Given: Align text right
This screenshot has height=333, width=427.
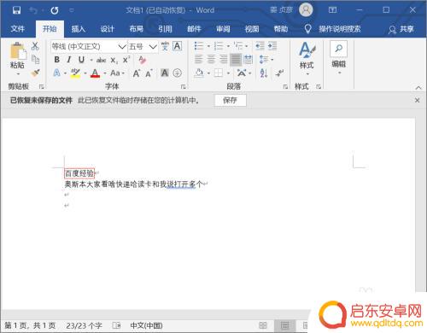Looking at the screenshot, I should [224, 60].
